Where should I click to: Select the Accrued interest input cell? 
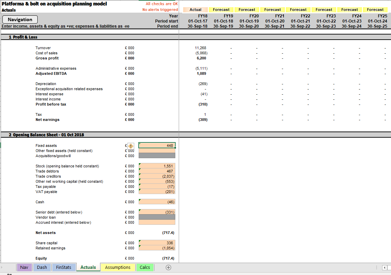click(157, 222)
